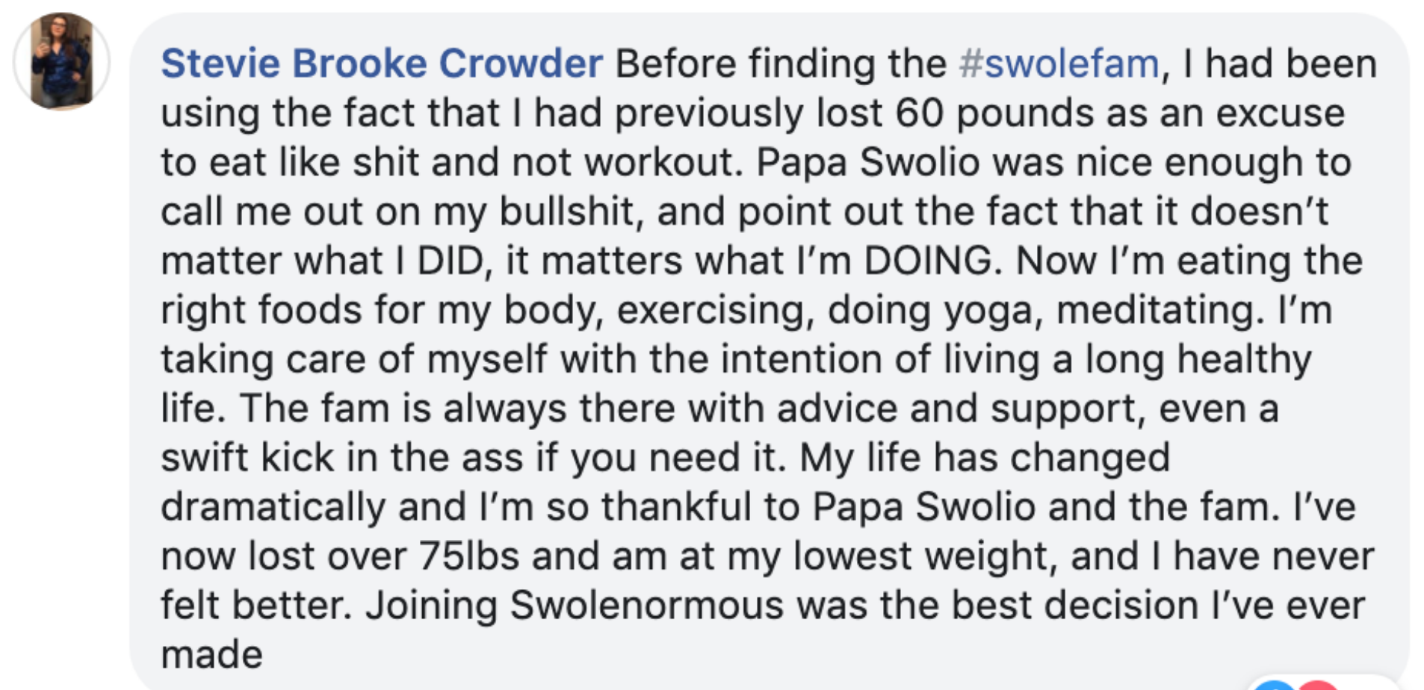Click the capitalized word DID
The image size is (1424, 690).
tap(451, 261)
